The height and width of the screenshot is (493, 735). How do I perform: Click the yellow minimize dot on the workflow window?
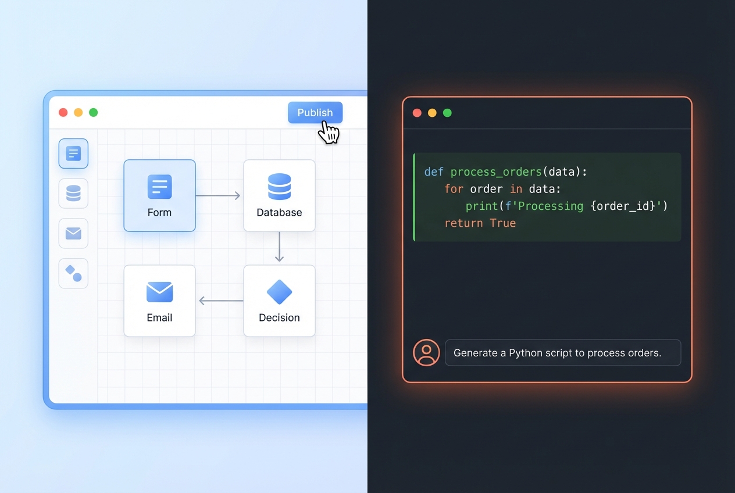click(x=78, y=112)
